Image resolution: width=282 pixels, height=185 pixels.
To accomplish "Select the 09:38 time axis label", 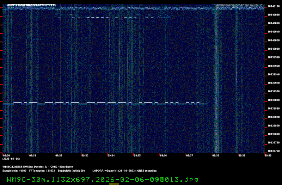I will [x=215, y=155].
